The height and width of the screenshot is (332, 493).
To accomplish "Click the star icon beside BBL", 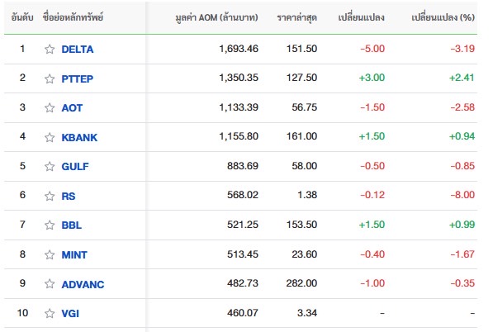I will (50, 225).
